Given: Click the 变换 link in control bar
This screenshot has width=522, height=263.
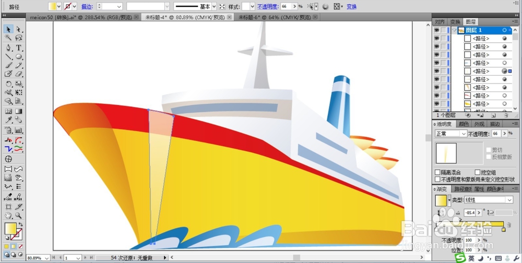Looking at the screenshot, I should click(351, 6).
